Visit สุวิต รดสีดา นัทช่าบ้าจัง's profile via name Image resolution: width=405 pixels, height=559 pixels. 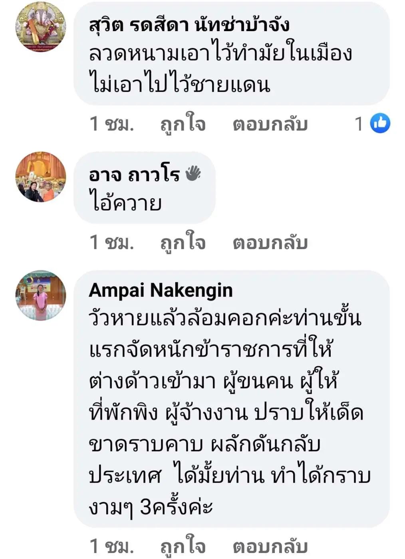(189, 25)
